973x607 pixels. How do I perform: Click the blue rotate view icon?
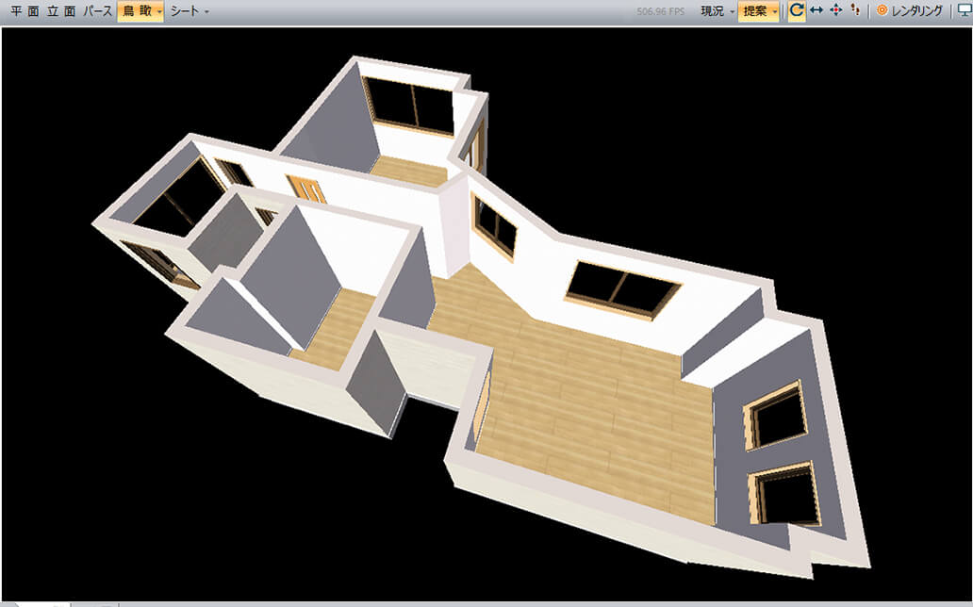pos(797,11)
